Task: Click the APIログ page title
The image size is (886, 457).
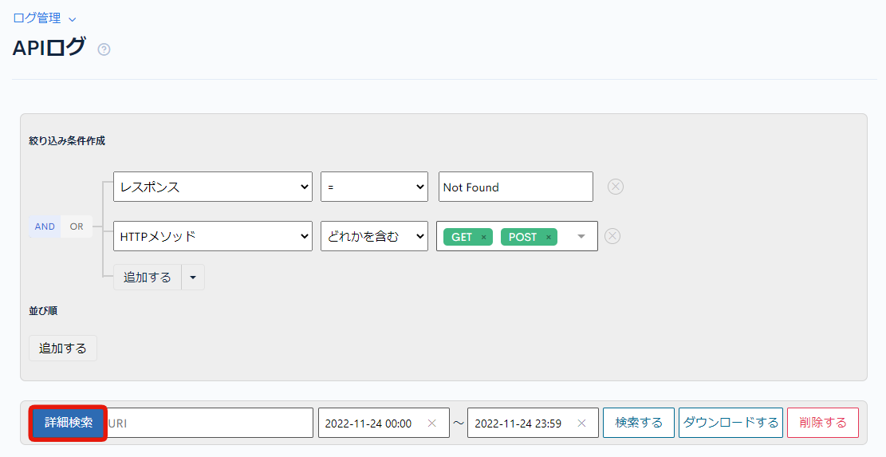Action: [x=49, y=47]
